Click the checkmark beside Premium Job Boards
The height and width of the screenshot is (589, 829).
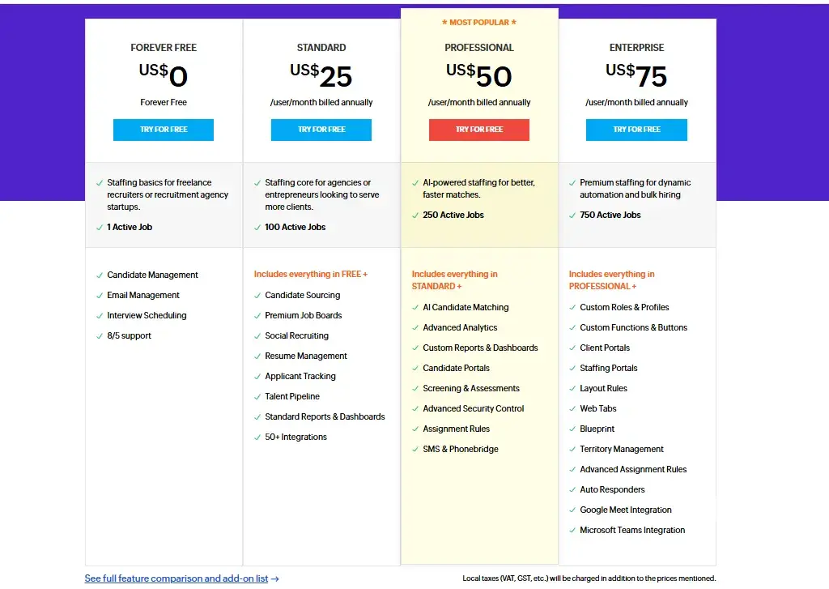[x=257, y=316]
